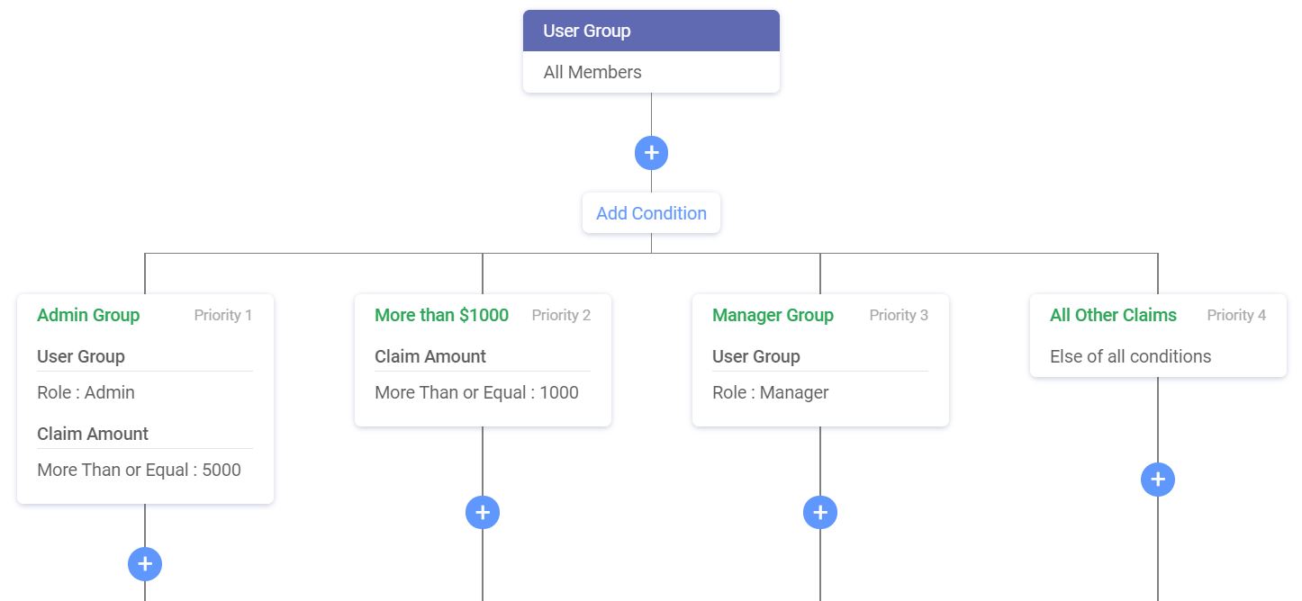Image resolution: width=1302 pixels, height=601 pixels.
Task: Select Else of all conditions text
Action: [x=1130, y=356]
